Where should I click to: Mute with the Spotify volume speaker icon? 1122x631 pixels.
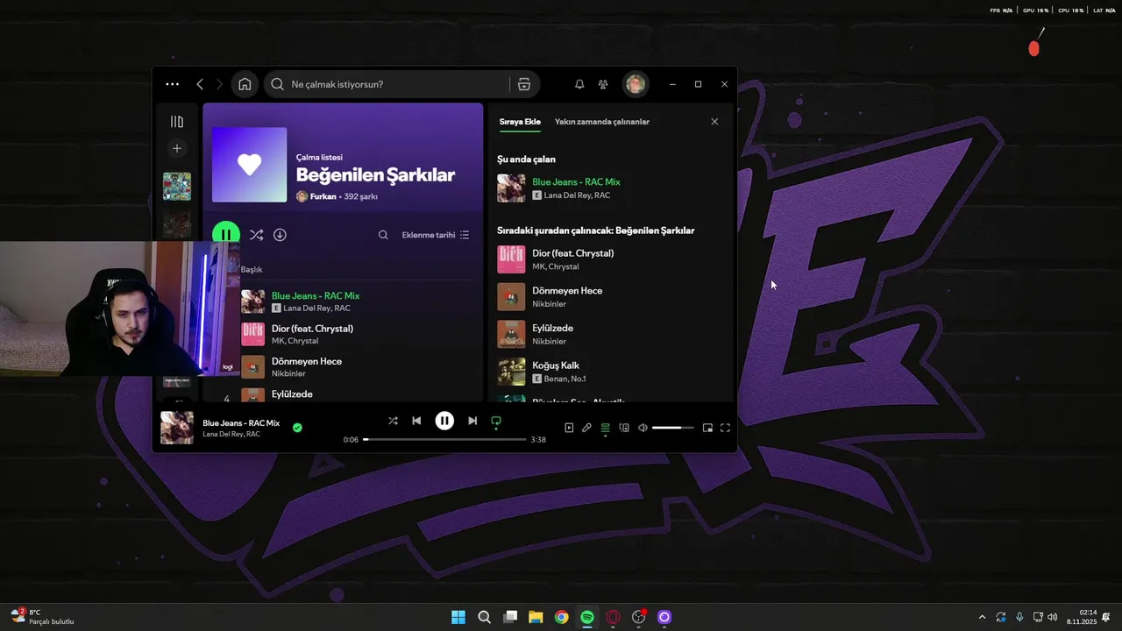[x=643, y=428]
